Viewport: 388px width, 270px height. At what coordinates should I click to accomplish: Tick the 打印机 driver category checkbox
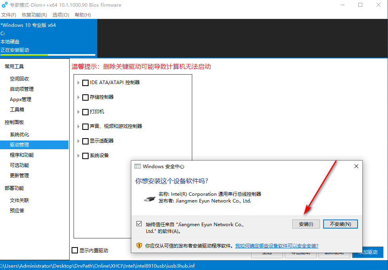click(85, 112)
